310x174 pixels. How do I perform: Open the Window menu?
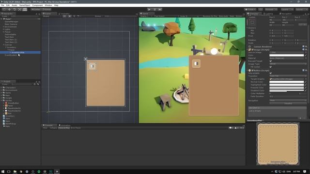click(x=48, y=5)
